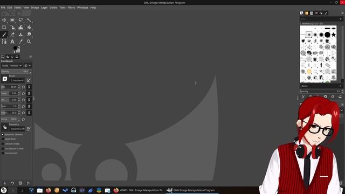Select the Move tool
The image size is (345, 194).
4,20
